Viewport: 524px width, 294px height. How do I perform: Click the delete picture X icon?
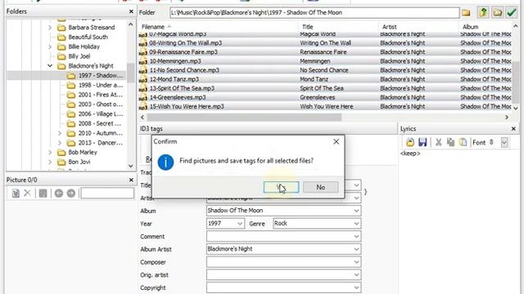point(27,193)
